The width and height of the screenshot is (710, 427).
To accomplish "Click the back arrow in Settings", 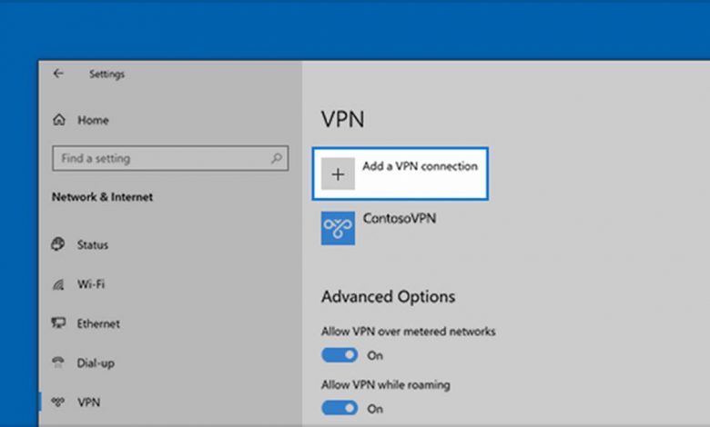I will (x=59, y=74).
